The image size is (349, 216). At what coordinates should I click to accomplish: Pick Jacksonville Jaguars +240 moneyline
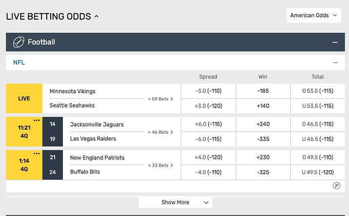pyautogui.click(x=263, y=124)
